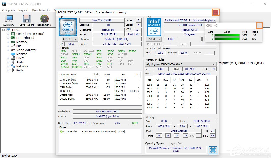Select the Central Processor(s) icon in sidebar
The width and height of the screenshot is (271, 158).
pyautogui.click(x=13, y=34)
